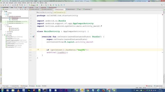
Task: Click the Project panel settings gear icon
Action: coord(25,9)
